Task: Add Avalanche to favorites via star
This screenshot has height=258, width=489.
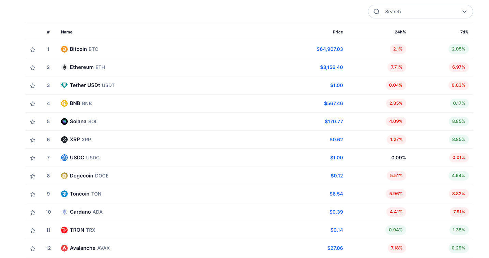Action: [x=33, y=248]
